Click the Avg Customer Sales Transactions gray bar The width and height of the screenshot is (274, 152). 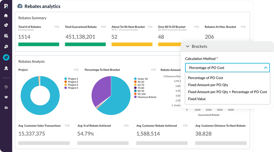click(x=44, y=143)
